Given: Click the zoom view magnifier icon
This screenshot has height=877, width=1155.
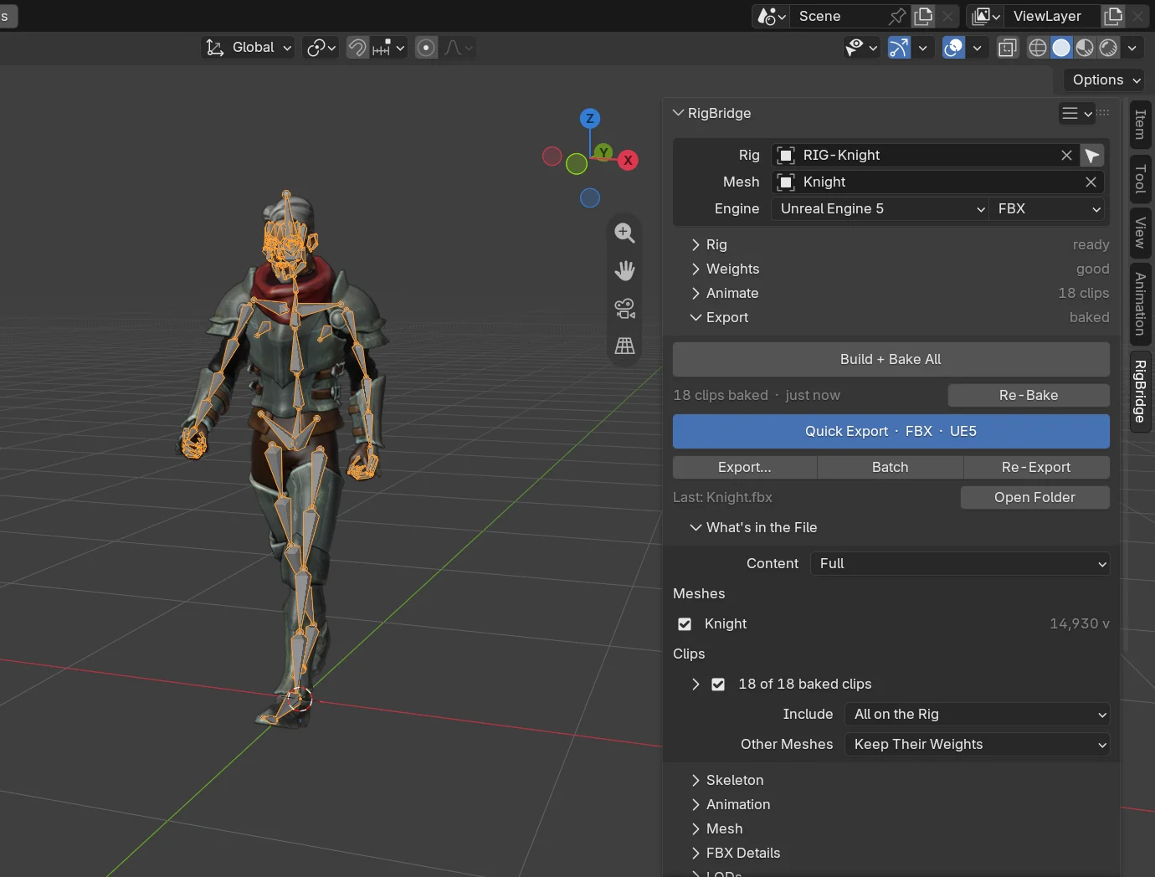Looking at the screenshot, I should pos(624,233).
